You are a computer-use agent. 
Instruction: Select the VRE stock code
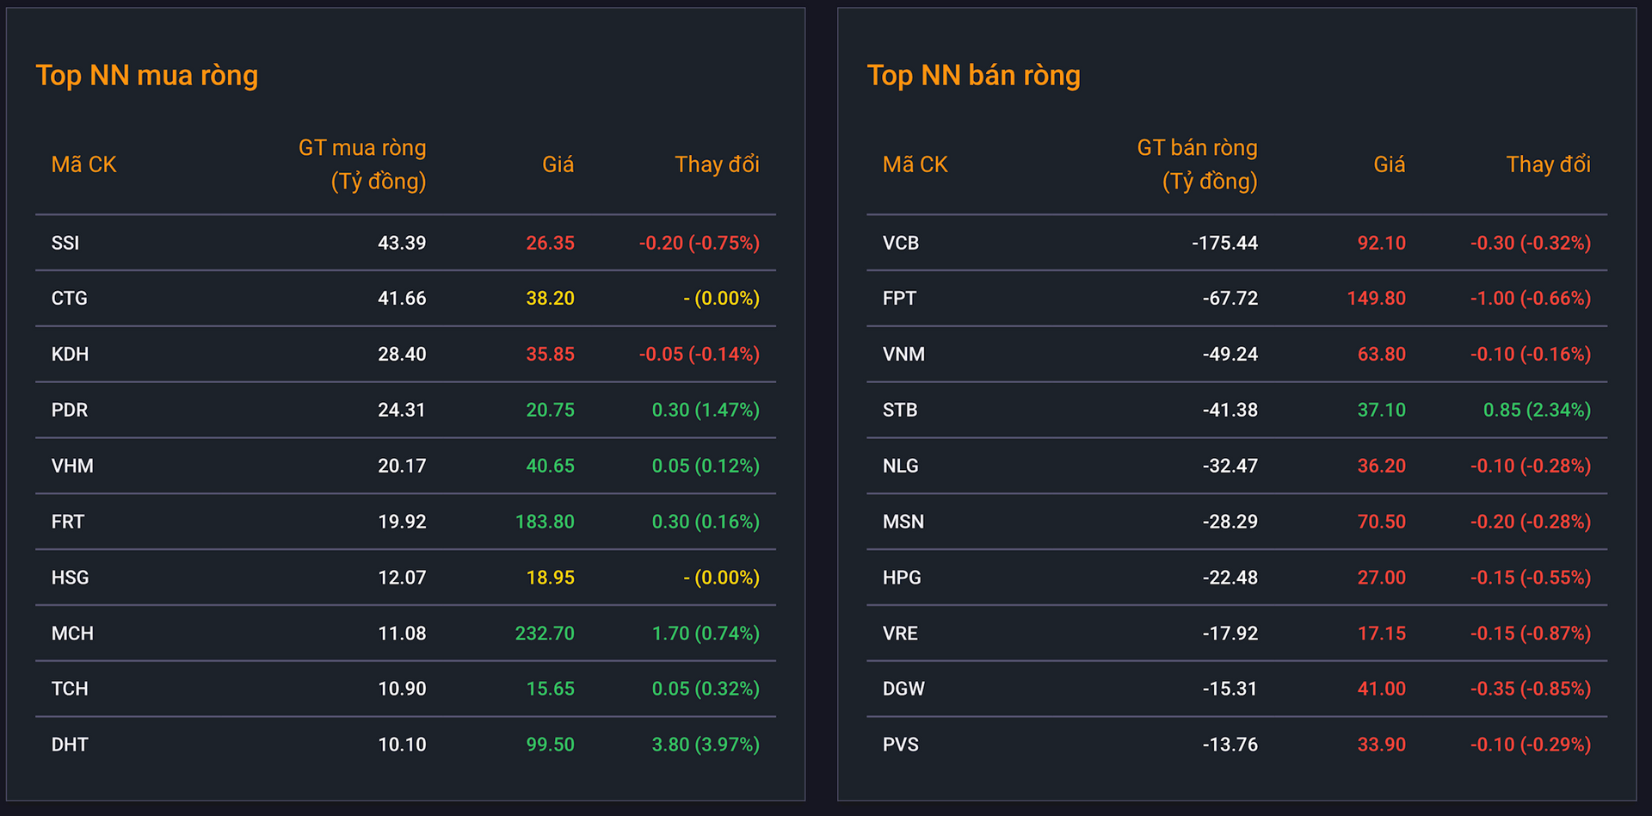pos(900,633)
